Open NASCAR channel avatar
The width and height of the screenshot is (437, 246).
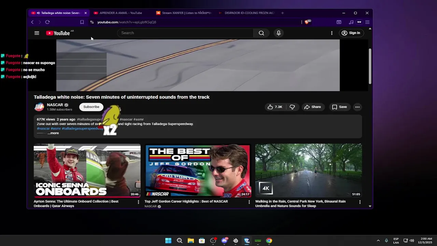click(x=39, y=107)
